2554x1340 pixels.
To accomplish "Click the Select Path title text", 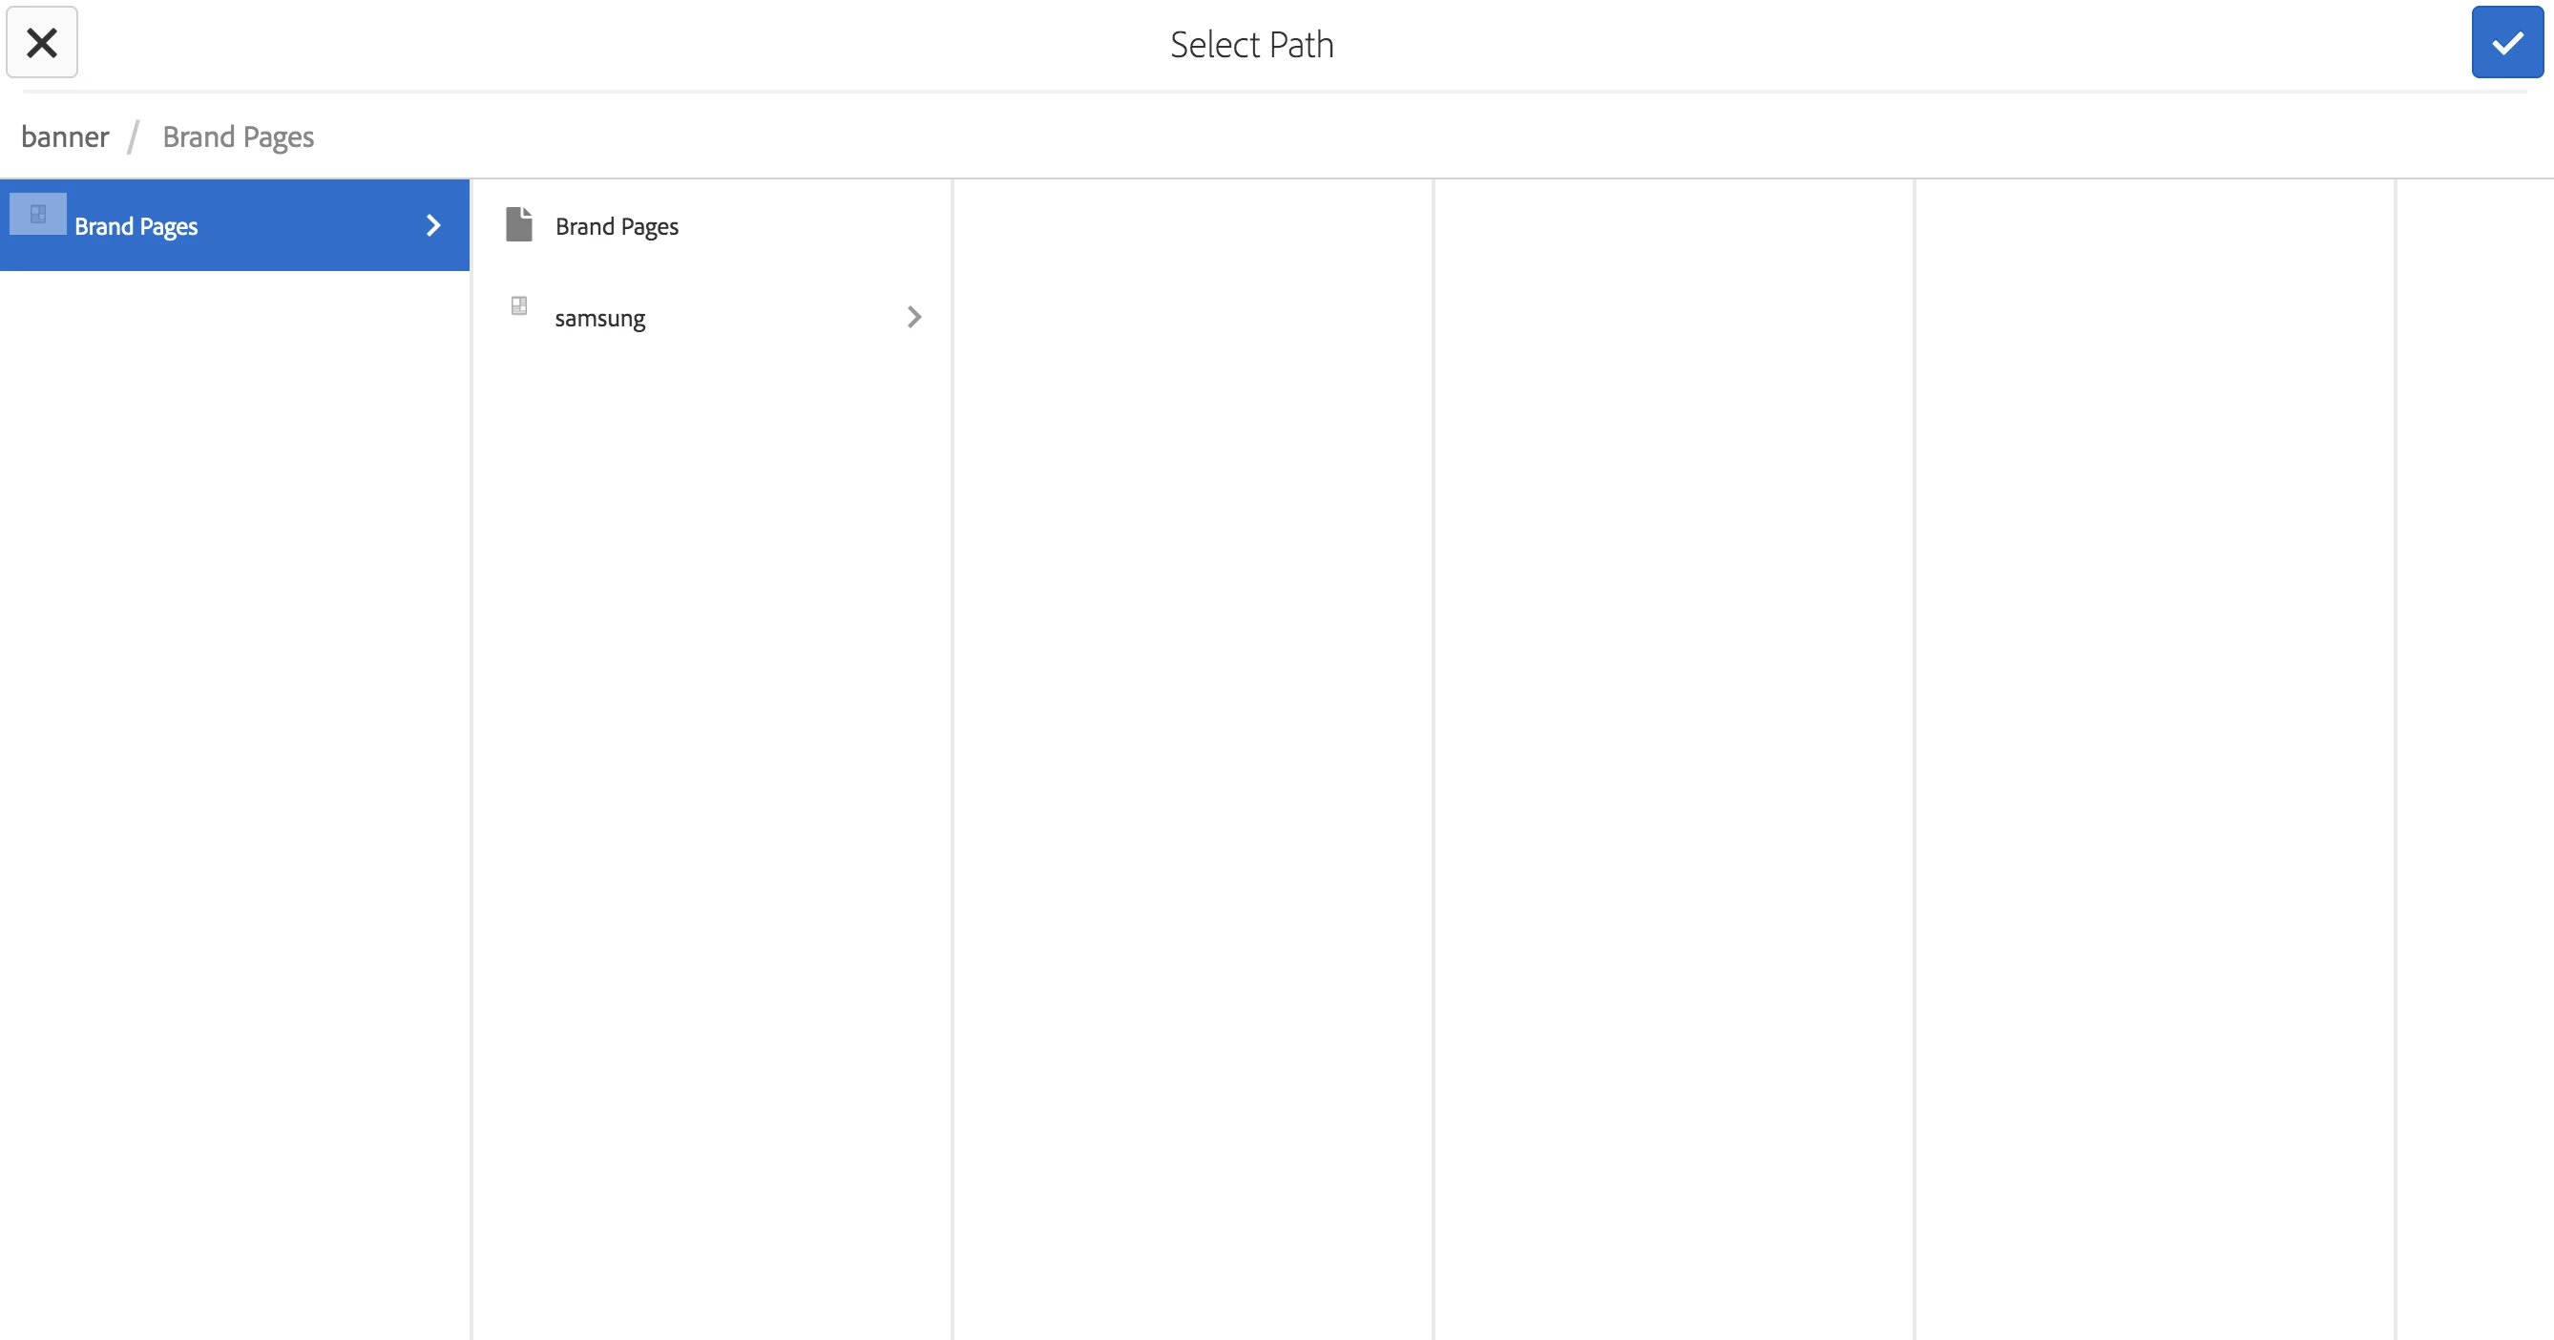I will [1251, 45].
